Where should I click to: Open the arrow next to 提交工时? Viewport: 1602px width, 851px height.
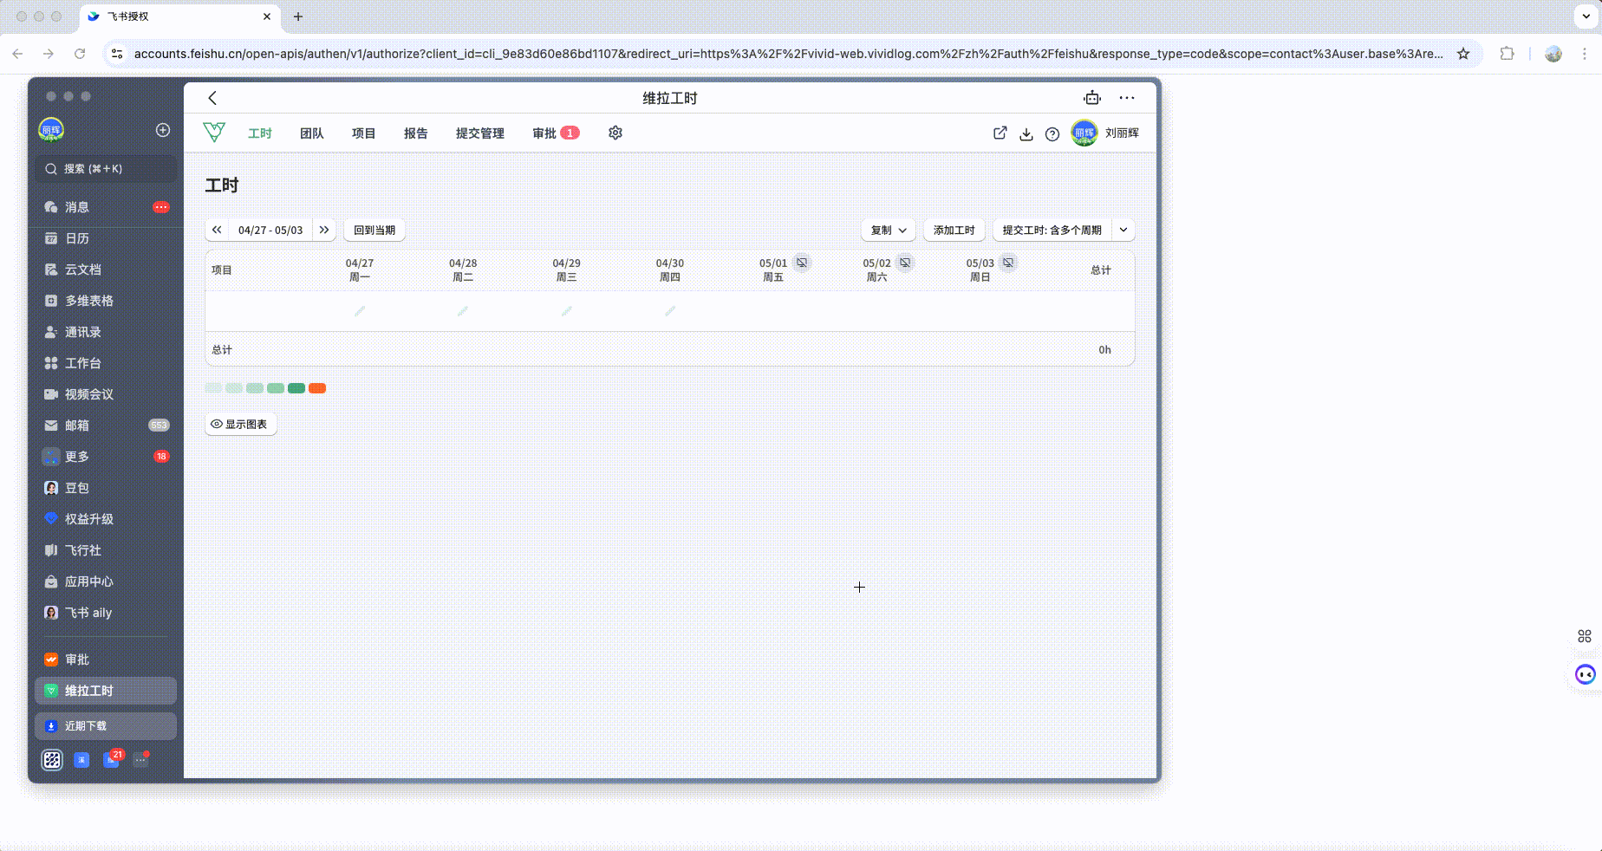coord(1123,230)
